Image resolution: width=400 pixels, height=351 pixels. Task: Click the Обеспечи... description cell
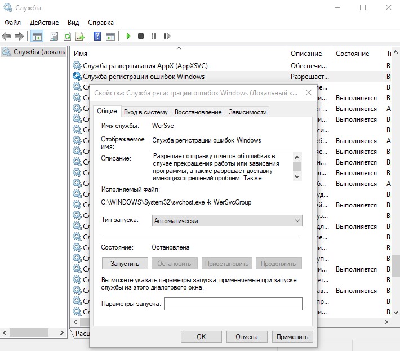309,66
